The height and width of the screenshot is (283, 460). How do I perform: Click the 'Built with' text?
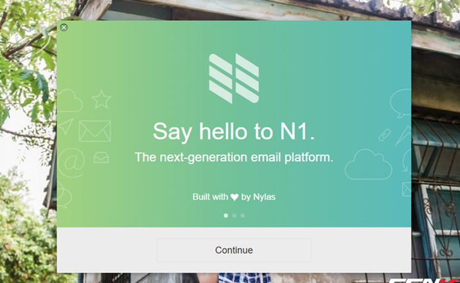(x=210, y=197)
